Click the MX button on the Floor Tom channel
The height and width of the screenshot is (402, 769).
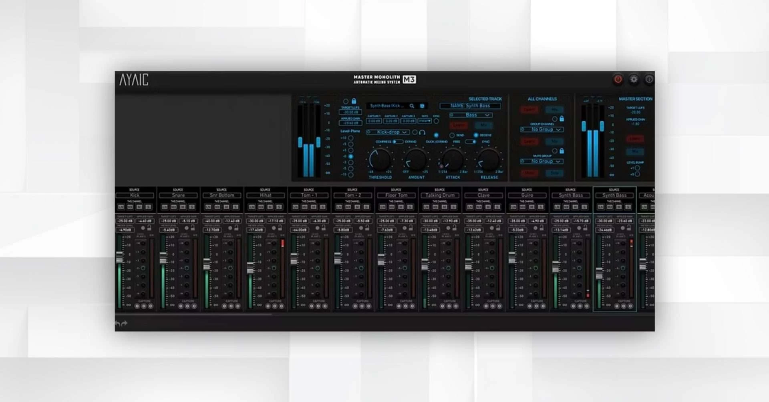(392, 207)
